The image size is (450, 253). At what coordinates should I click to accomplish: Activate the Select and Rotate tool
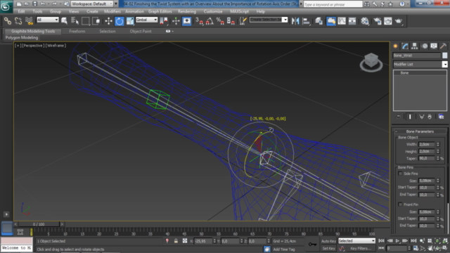pos(119,21)
